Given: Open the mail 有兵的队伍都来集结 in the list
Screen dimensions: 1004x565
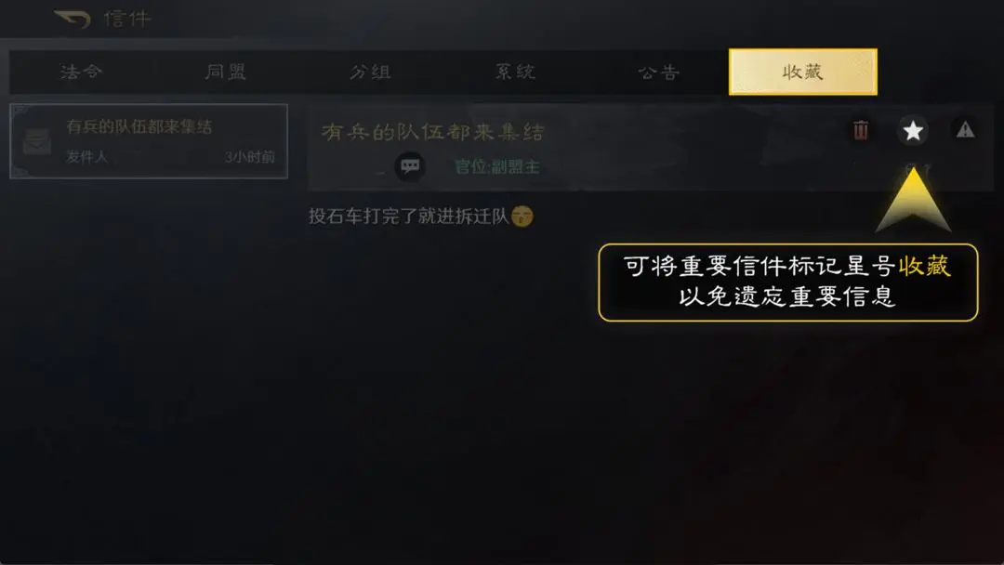Looking at the screenshot, I should [x=149, y=140].
